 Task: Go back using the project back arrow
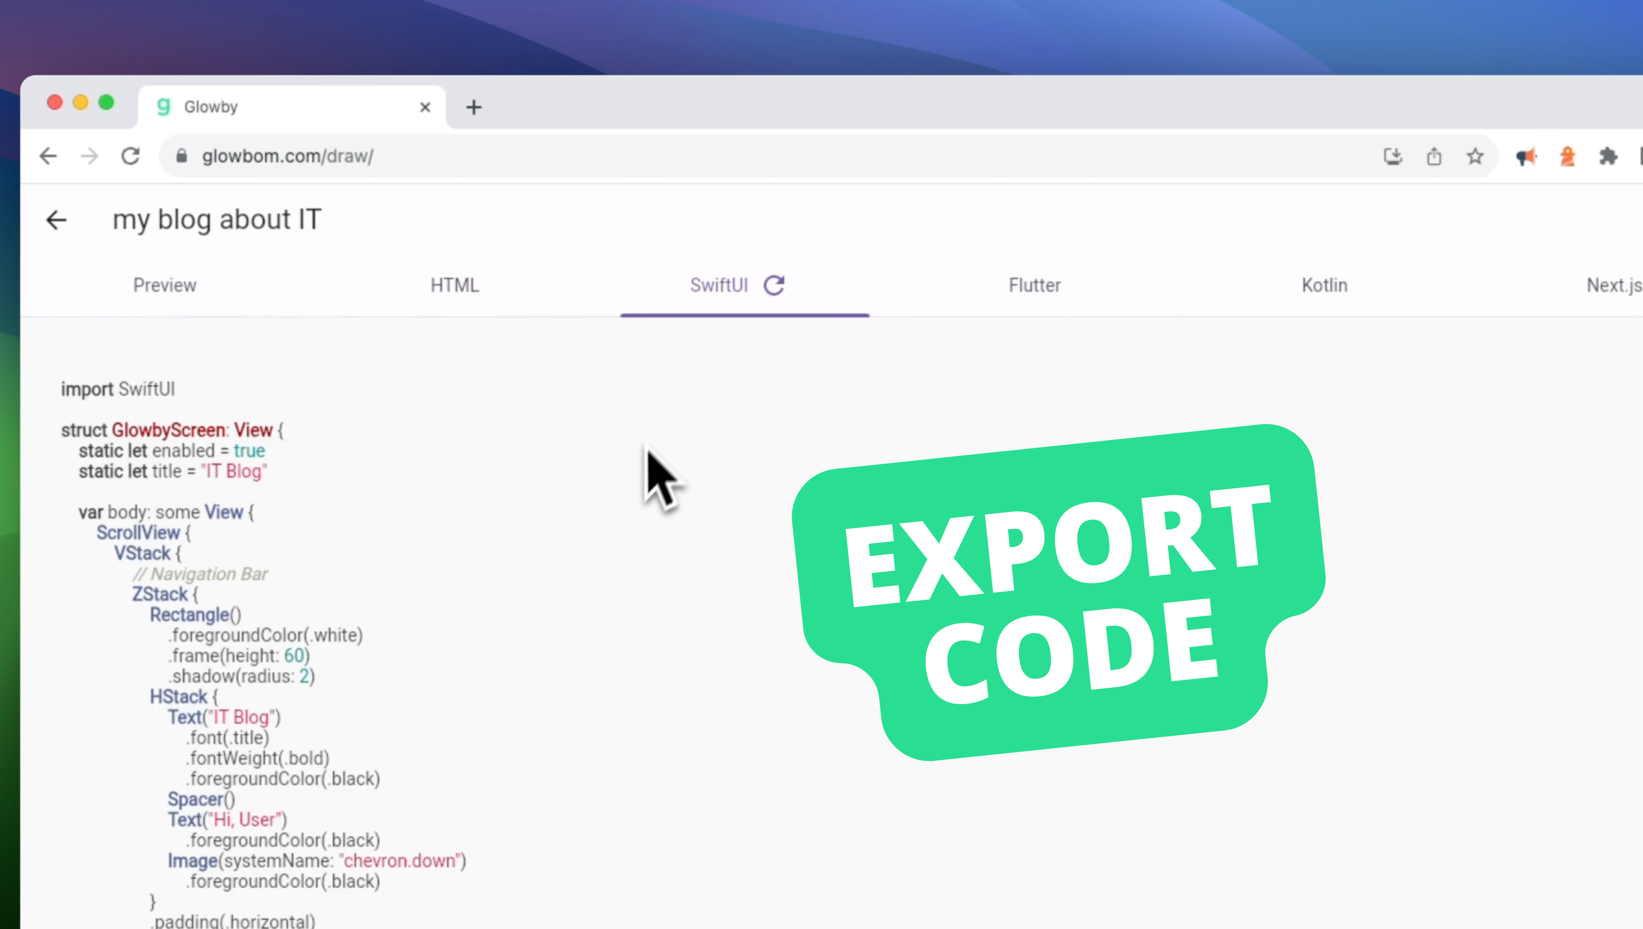coord(57,220)
